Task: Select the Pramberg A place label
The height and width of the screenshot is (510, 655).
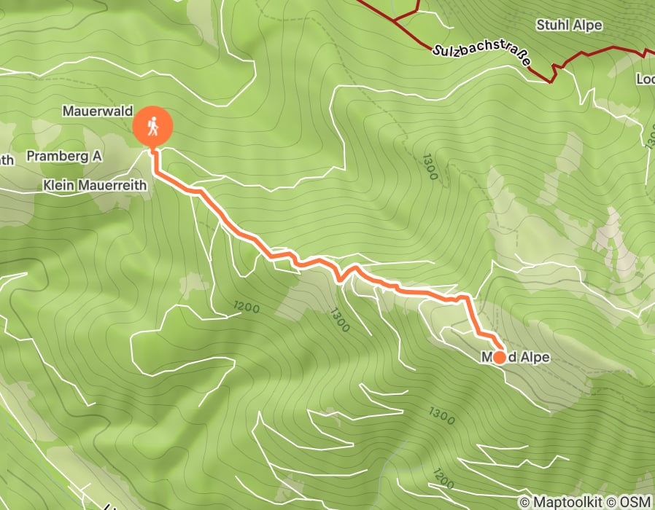Action: 64,156
